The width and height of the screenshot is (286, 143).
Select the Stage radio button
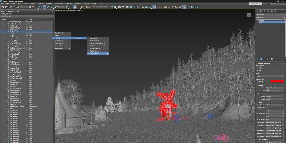(258, 68)
